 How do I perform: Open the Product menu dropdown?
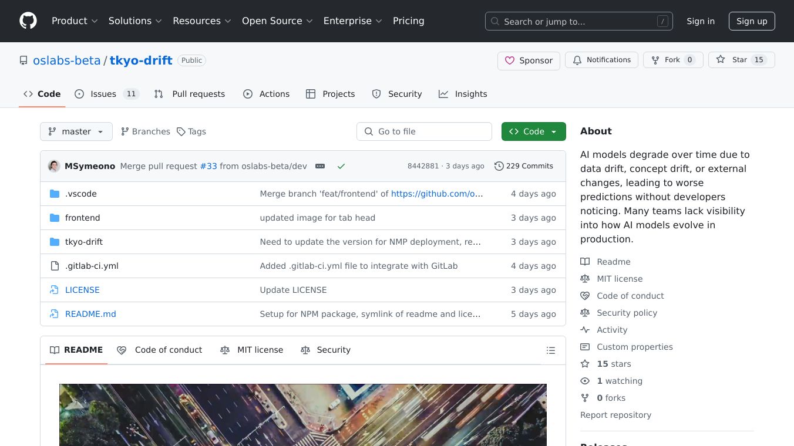[x=74, y=21]
